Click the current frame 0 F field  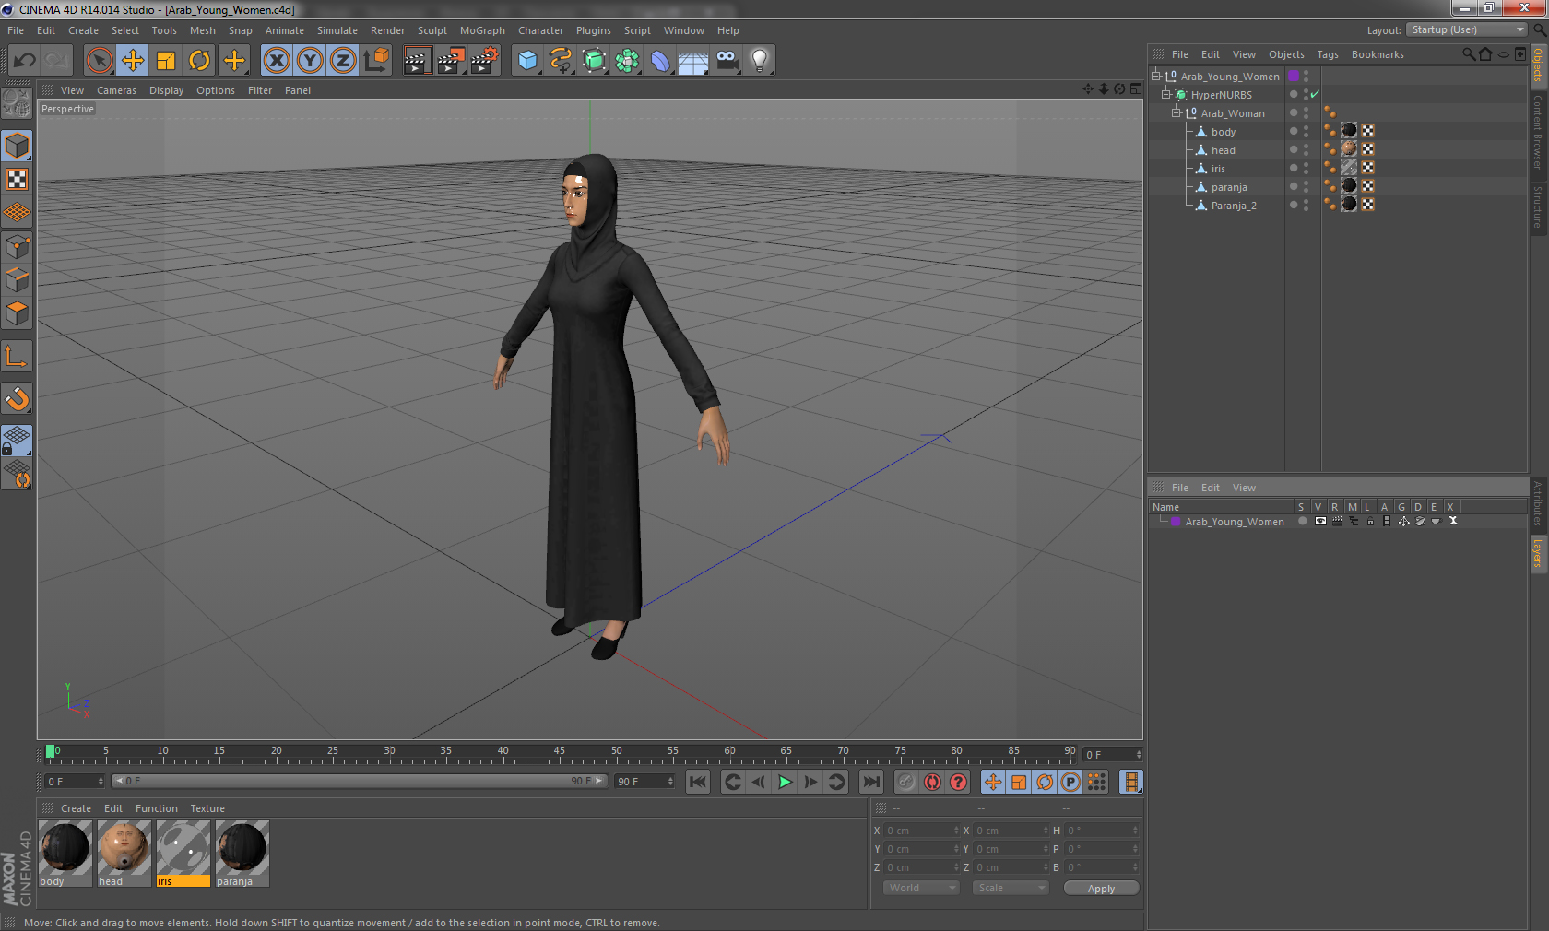click(1113, 755)
